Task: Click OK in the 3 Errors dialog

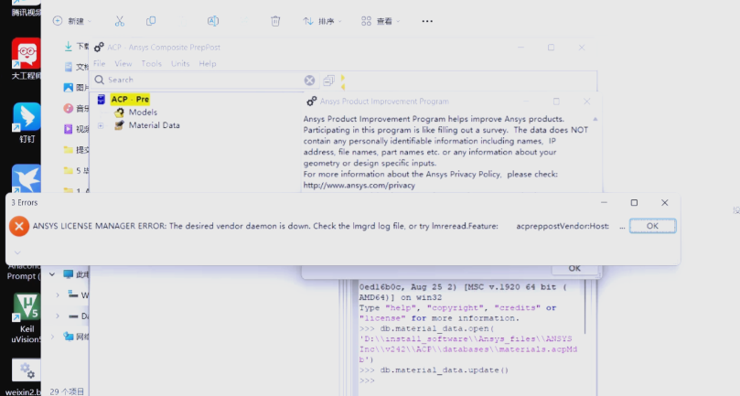Action: 652,226
